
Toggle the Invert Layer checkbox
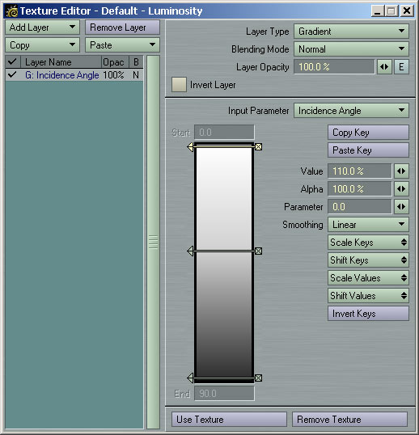pos(179,85)
